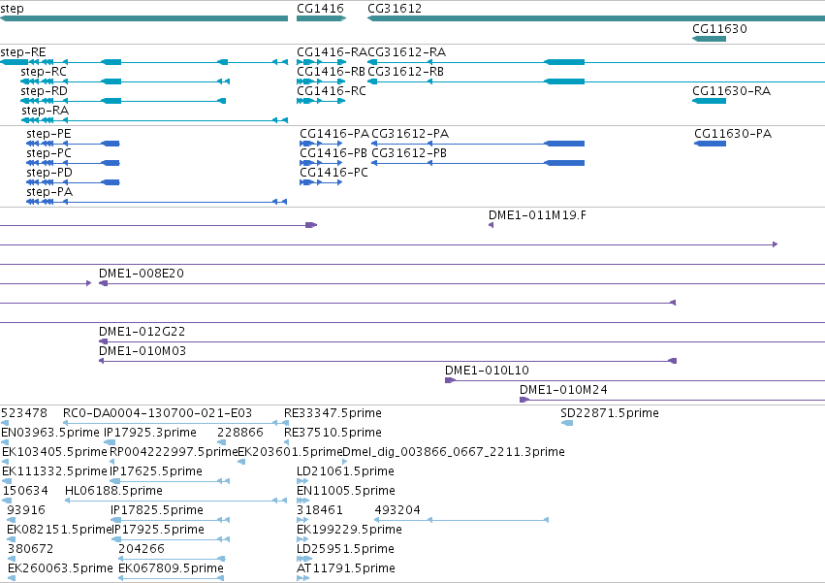
Task: Select the HL06188.5prime EST label
Action: 113,492
